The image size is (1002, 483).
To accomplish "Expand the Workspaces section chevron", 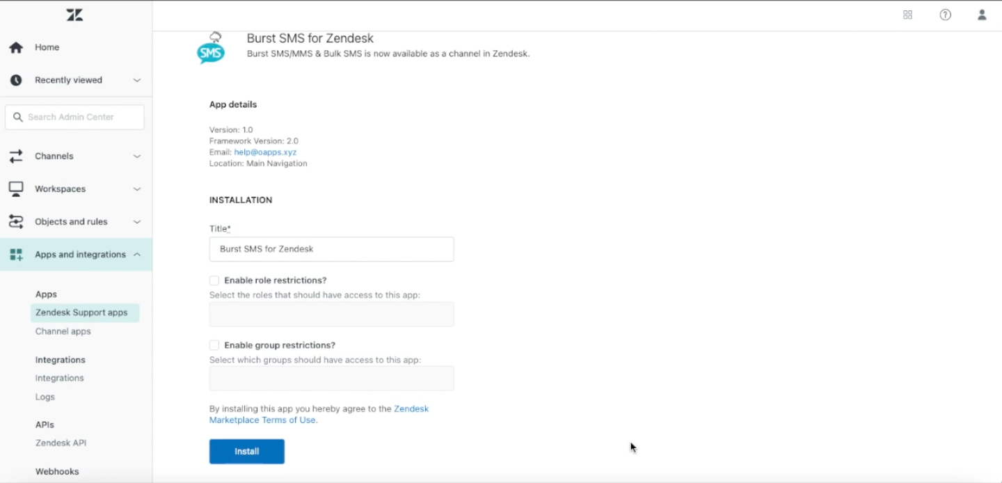I will click(137, 189).
